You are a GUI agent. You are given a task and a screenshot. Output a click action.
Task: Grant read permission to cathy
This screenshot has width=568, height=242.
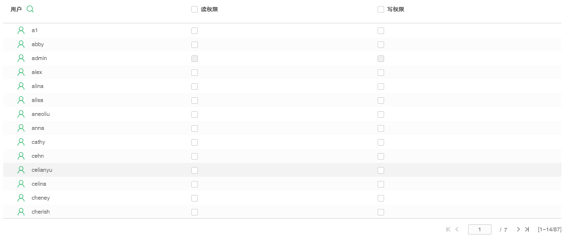click(x=195, y=142)
